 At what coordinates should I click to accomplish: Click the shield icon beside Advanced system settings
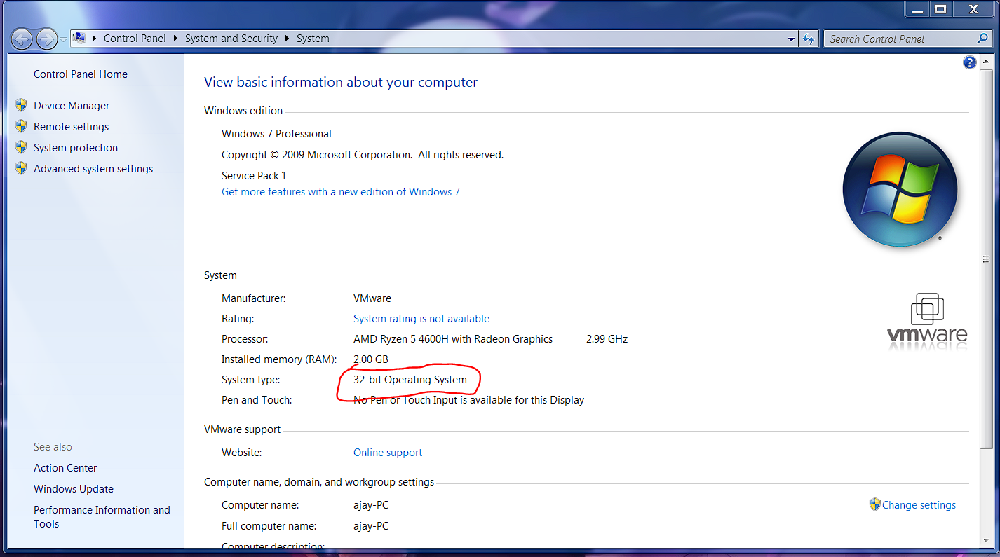tap(21, 168)
